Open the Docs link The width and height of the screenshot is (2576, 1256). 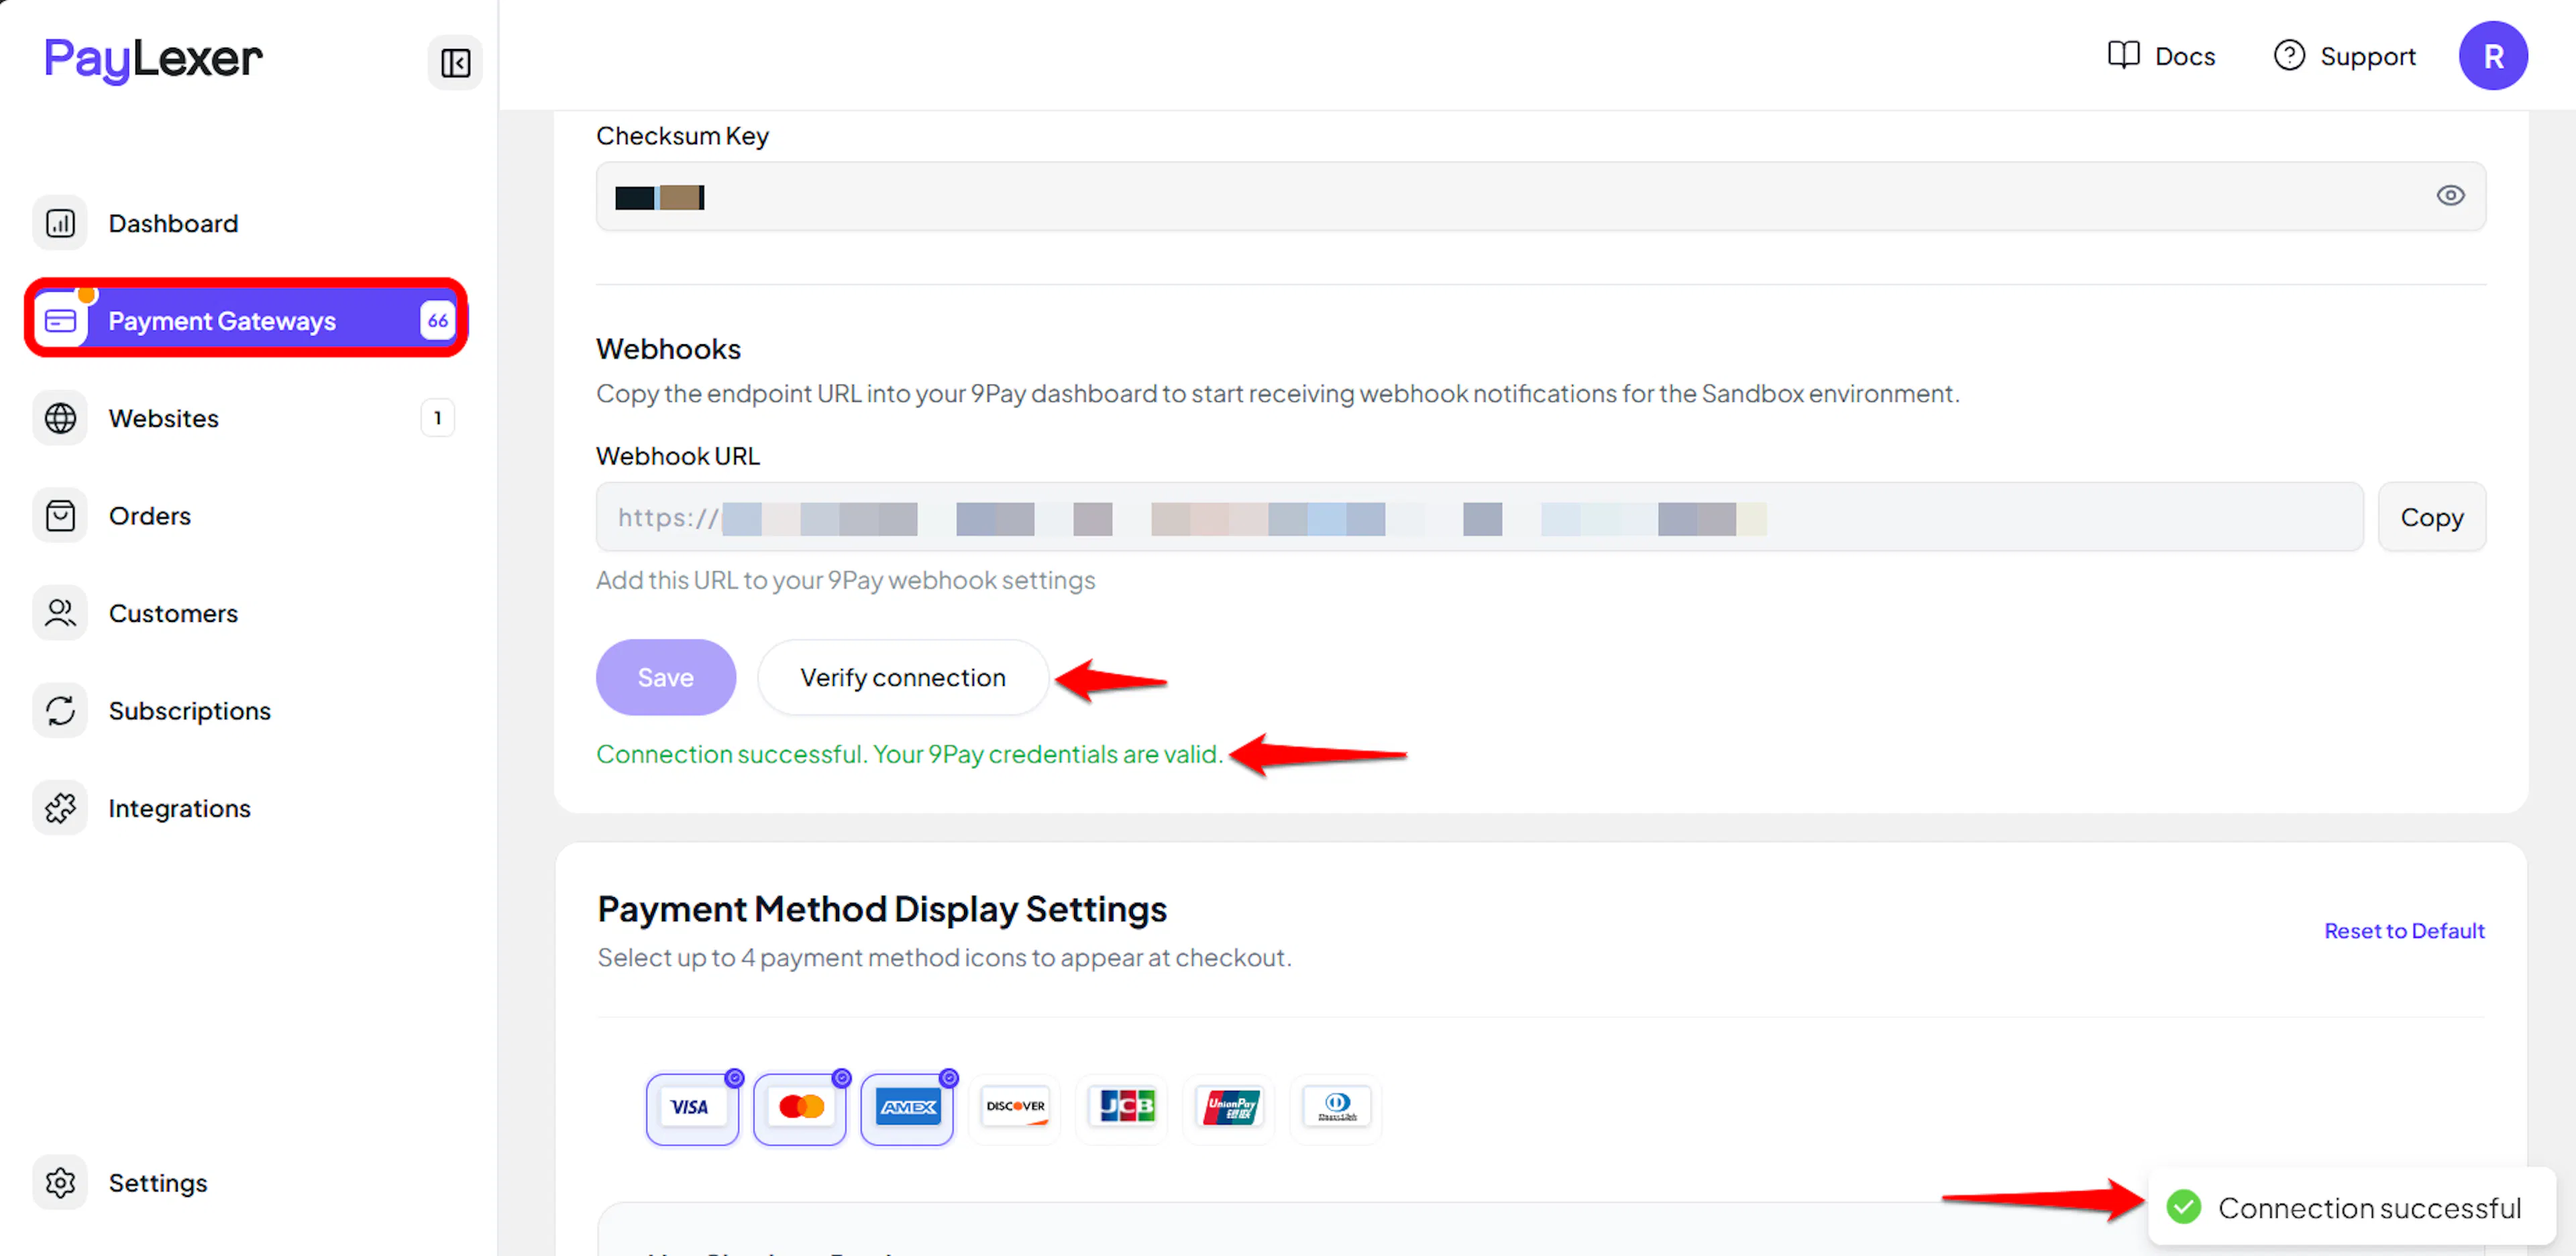(2162, 56)
